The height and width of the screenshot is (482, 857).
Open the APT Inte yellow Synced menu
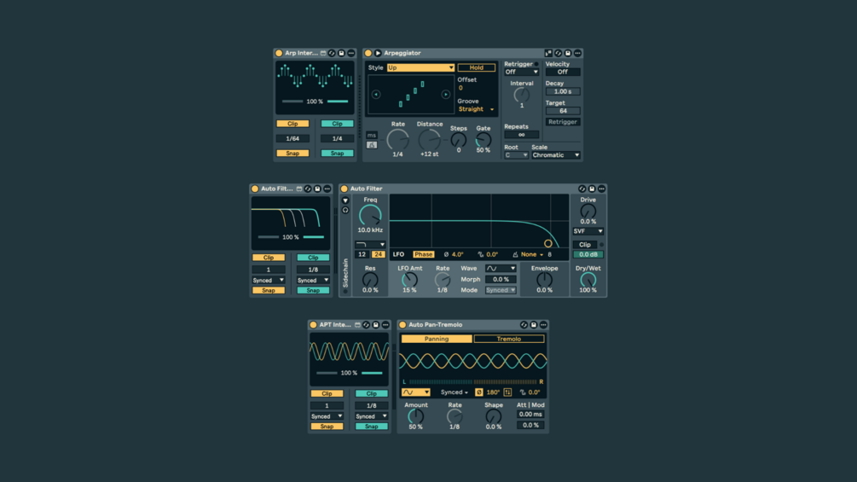pos(327,416)
